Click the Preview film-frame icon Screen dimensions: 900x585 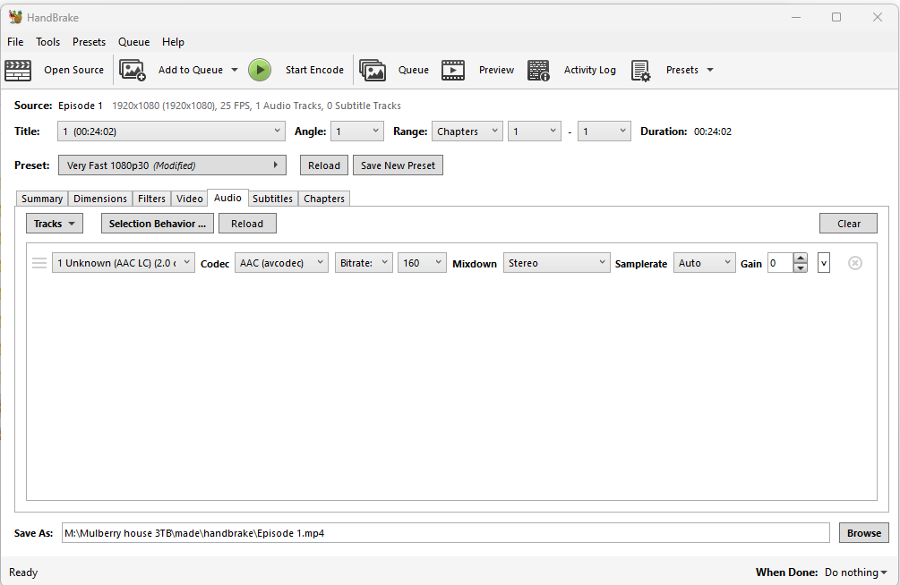[x=453, y=70]
